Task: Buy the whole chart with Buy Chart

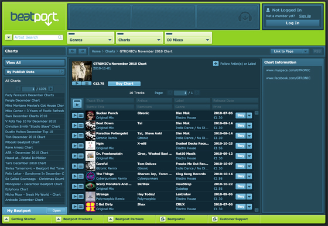Action: click(x=124, y=84)
